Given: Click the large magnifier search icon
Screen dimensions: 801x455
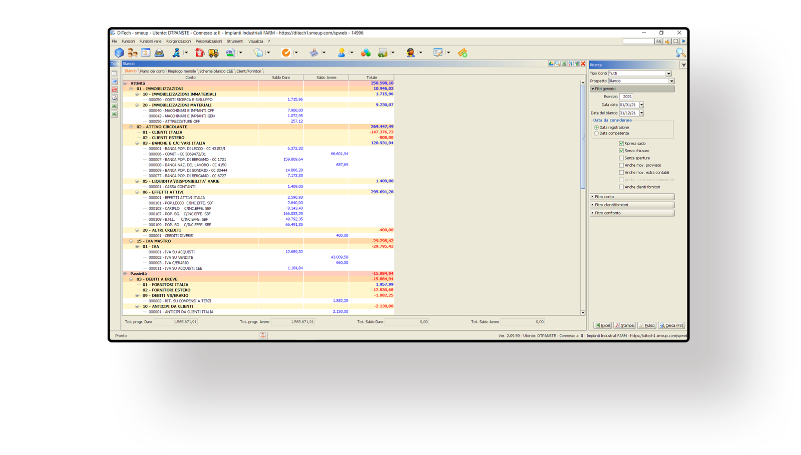Looking at the screenshot, I should coord(680,53).
